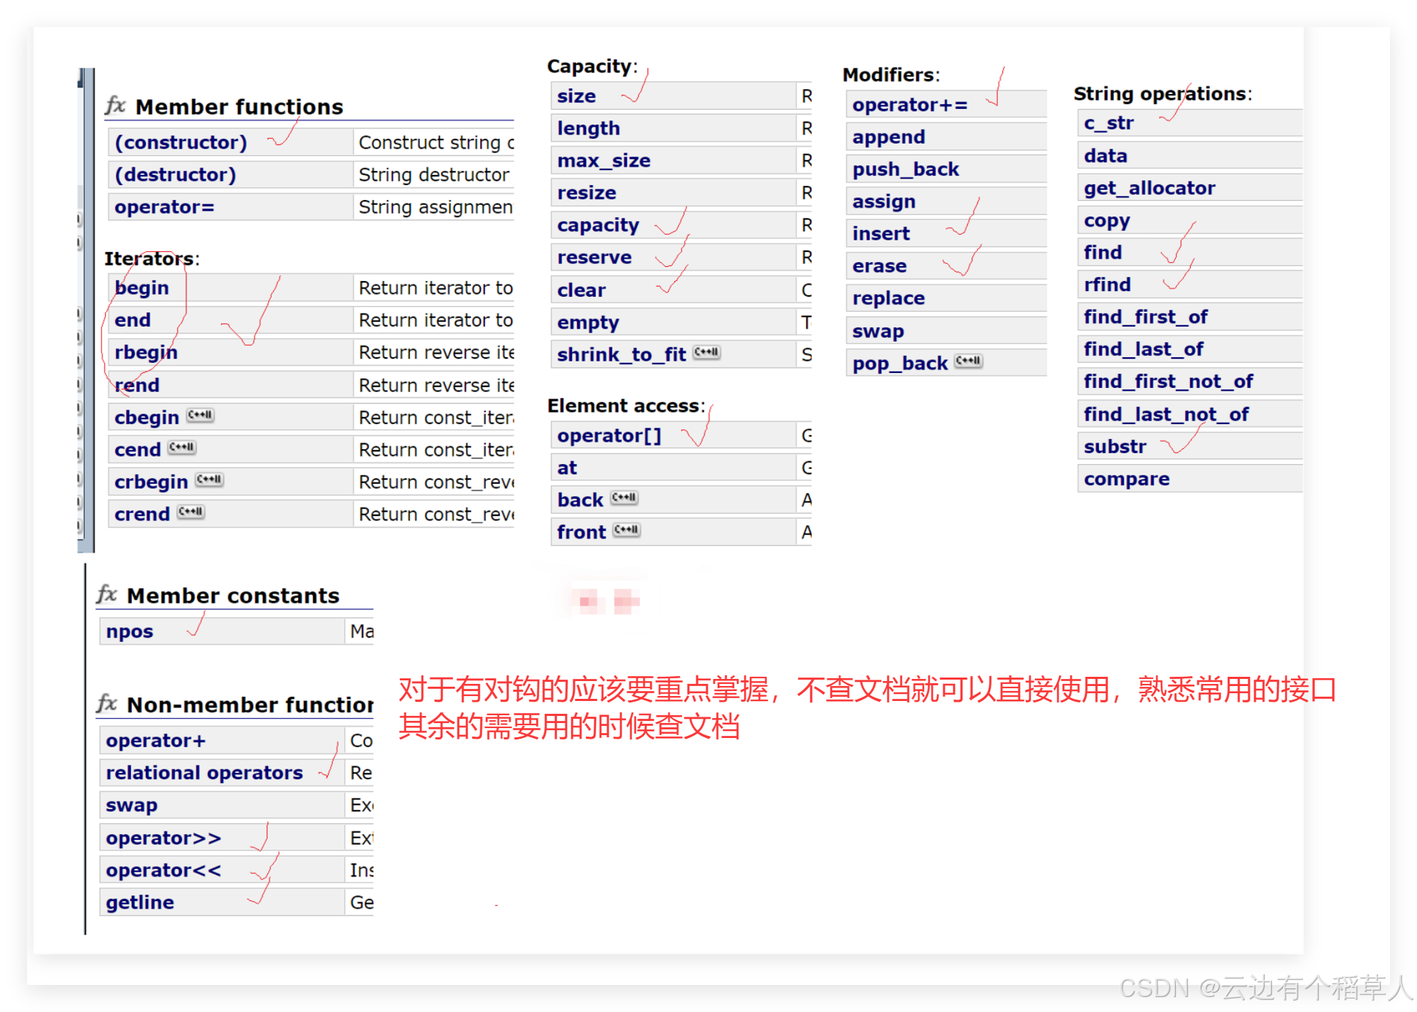Click the C++11 badge next to cbegin
This screenshot has height=1012, width=1417.
[x=200, y=416]
